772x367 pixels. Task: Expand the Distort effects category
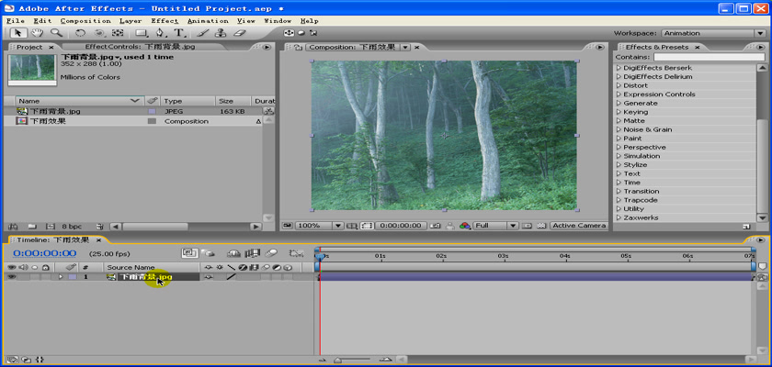click(x=619, y=85)
